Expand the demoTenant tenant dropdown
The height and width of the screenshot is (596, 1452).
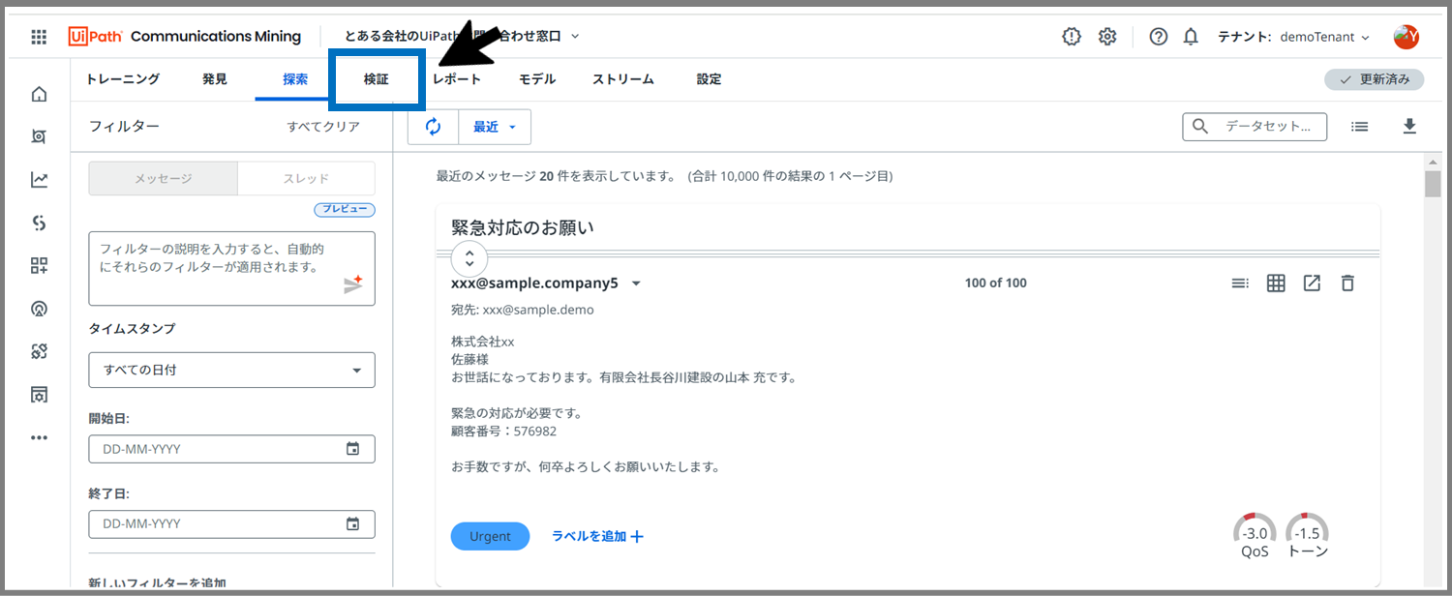pos(1323,37)
